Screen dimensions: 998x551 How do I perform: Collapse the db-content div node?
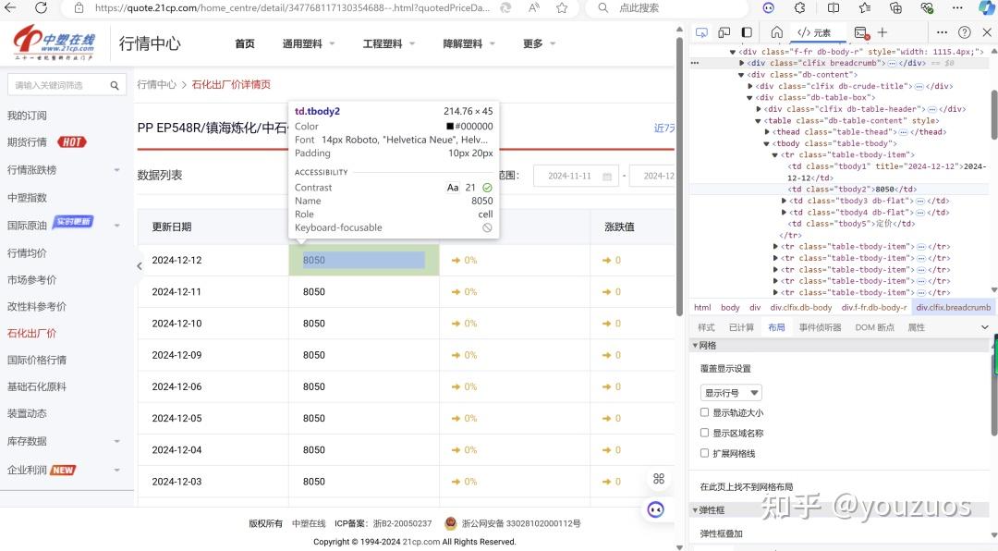(741, 75)
